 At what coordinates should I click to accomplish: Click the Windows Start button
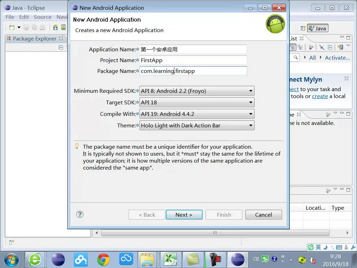pyautogui.click(x=12, y=260)
